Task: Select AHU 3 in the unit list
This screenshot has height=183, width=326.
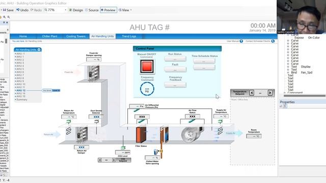Action: click(x=20, y=63)
